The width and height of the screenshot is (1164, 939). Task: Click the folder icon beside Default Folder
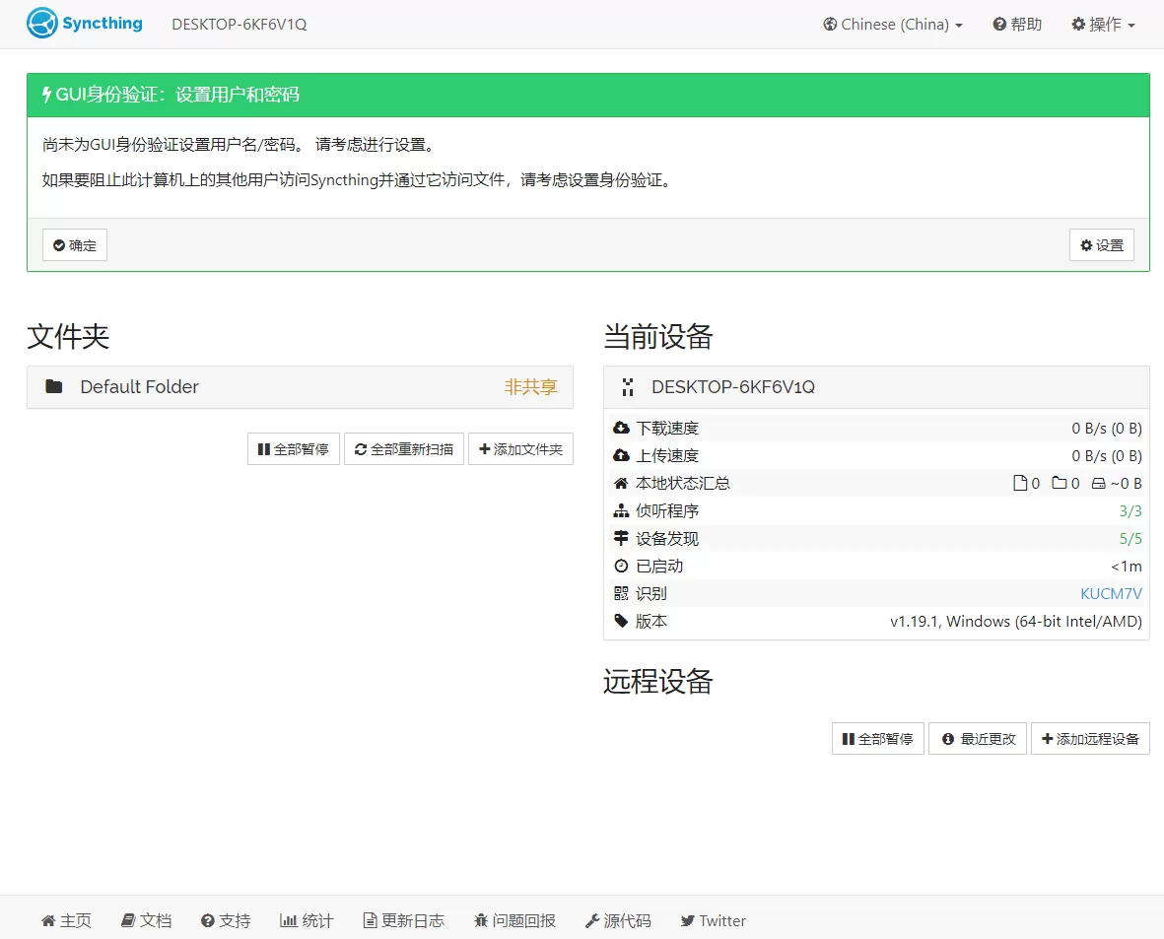[54, 386]
